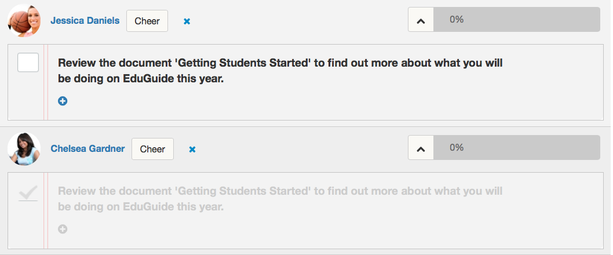This screenshot has width=613, height=255.
Task: Click Jessica Daniels' 0% progress bar
Action: [516, 20]
